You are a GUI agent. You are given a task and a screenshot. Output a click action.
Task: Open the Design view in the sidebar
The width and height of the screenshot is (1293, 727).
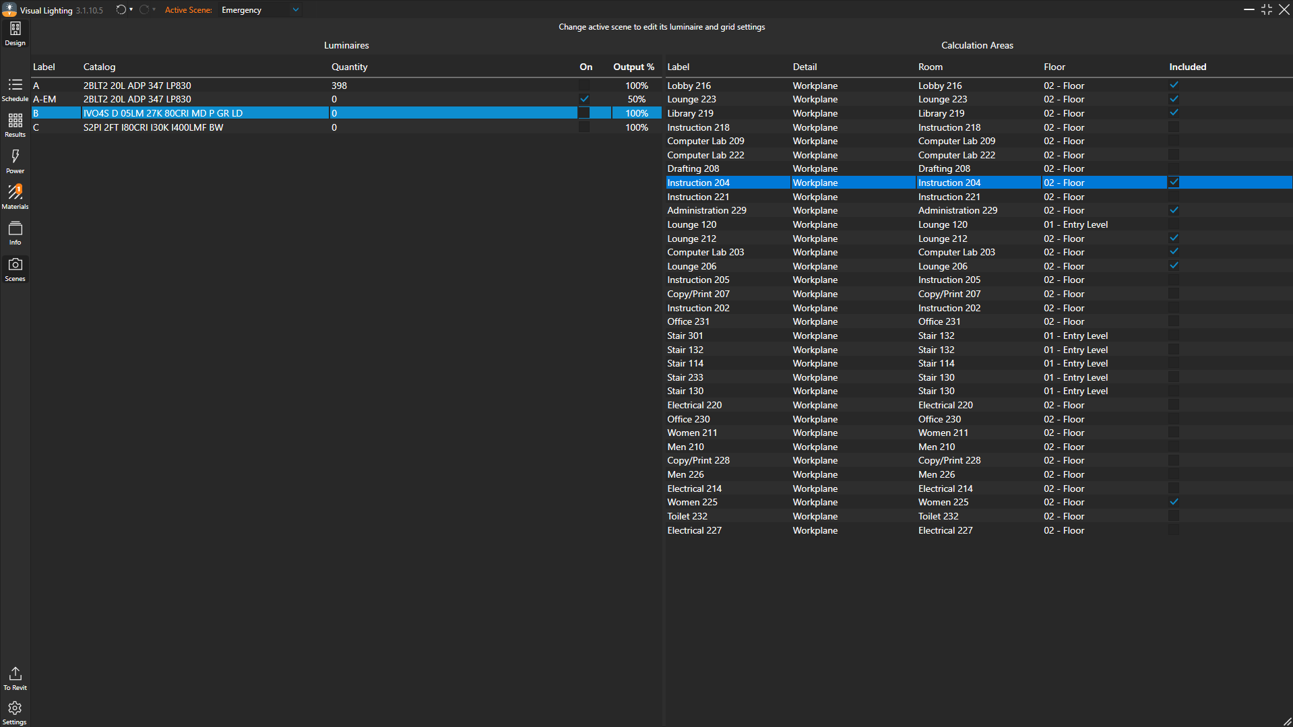click(15, 33)
